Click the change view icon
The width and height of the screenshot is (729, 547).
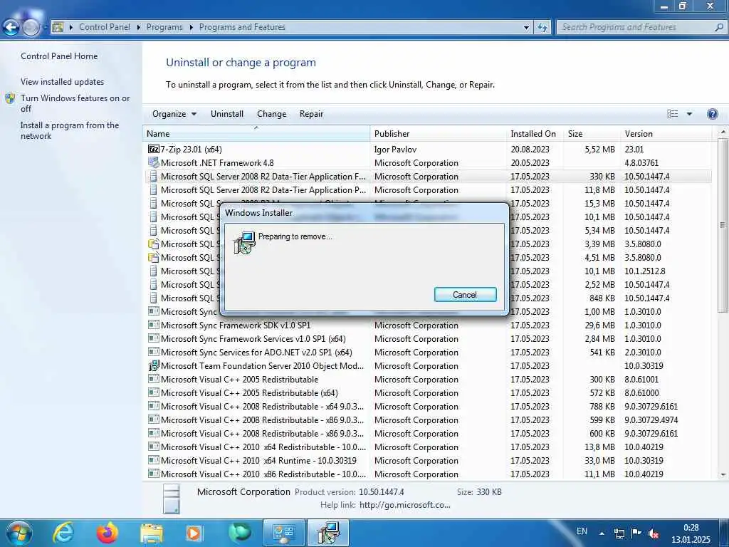coord(672,114)
